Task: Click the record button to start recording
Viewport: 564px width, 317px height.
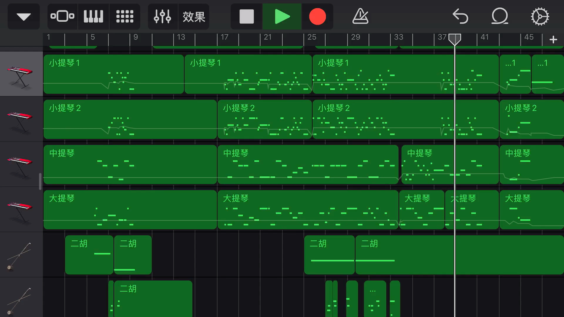Action: pos(317,16)
